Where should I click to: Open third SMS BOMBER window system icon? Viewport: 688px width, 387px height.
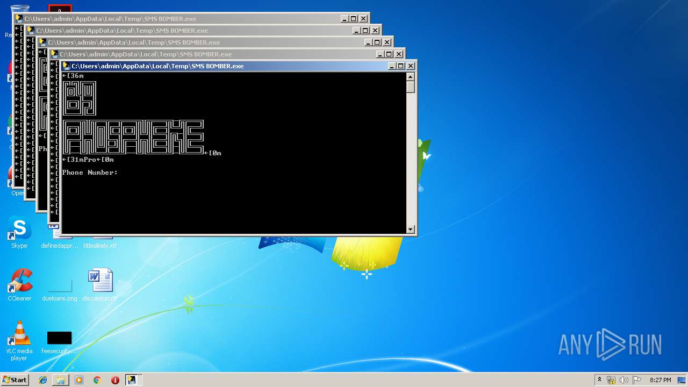[42, 42]
